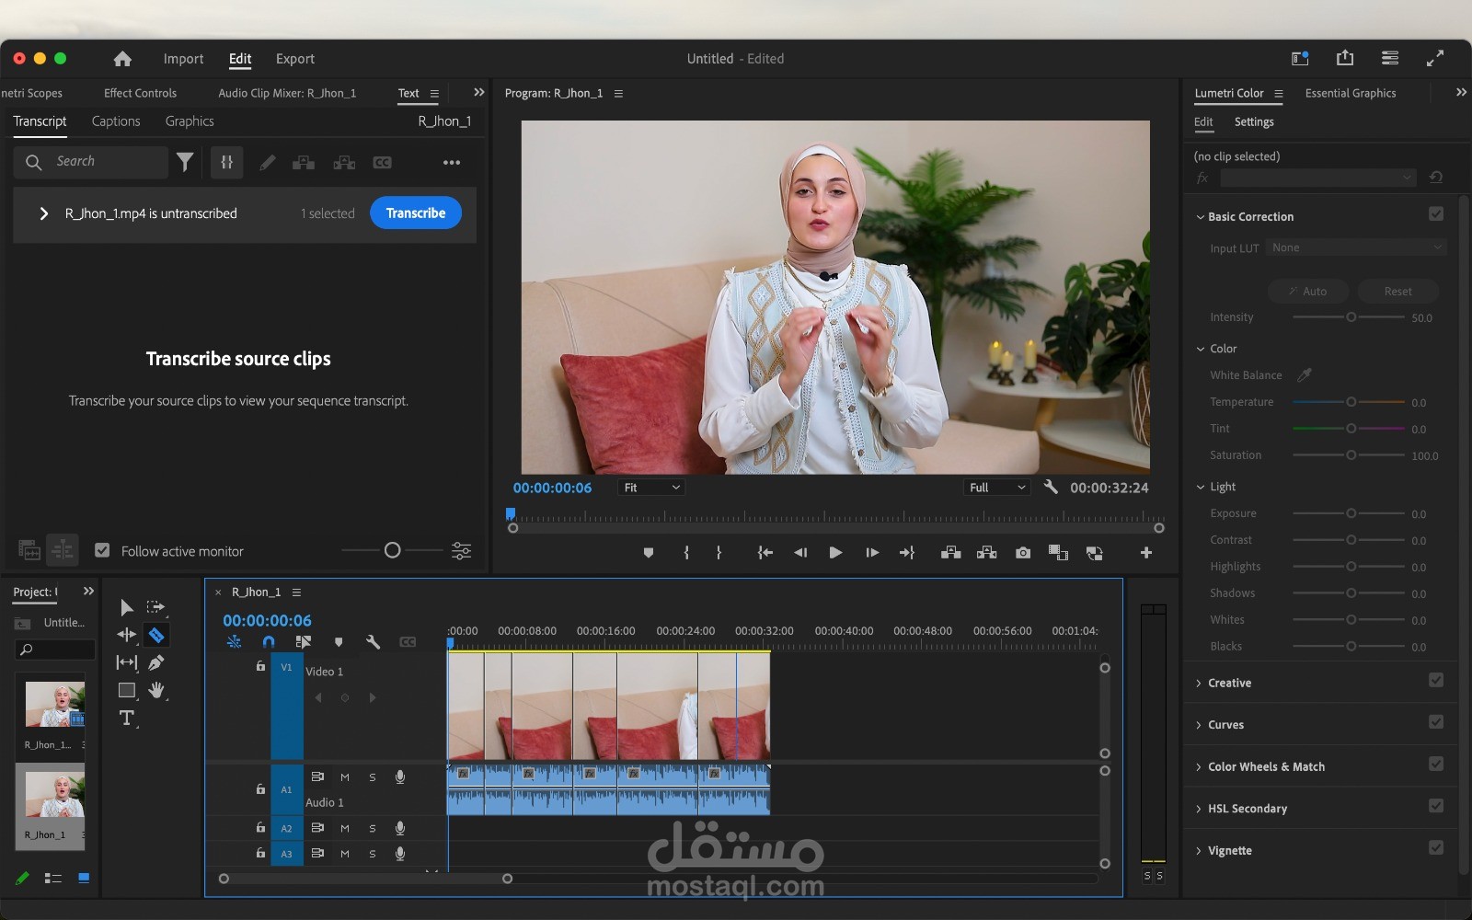Switch to the Import workspace tab
Screen dimensions: 1472x920
pyautogui.click(x=183, y=59)
